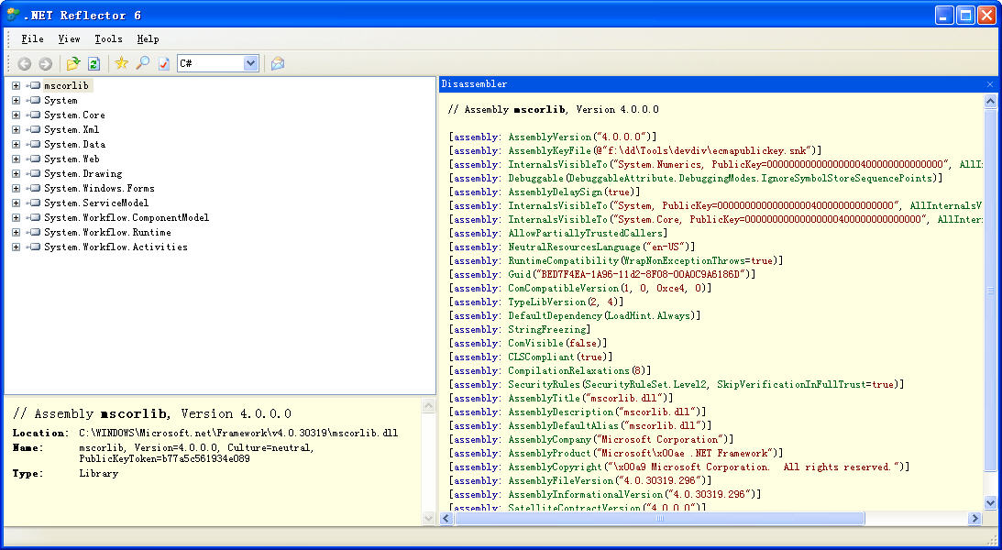This screenshot has height=550, width=1002.
Task: Close the Disassembler pane
Action: pos(990,84)
